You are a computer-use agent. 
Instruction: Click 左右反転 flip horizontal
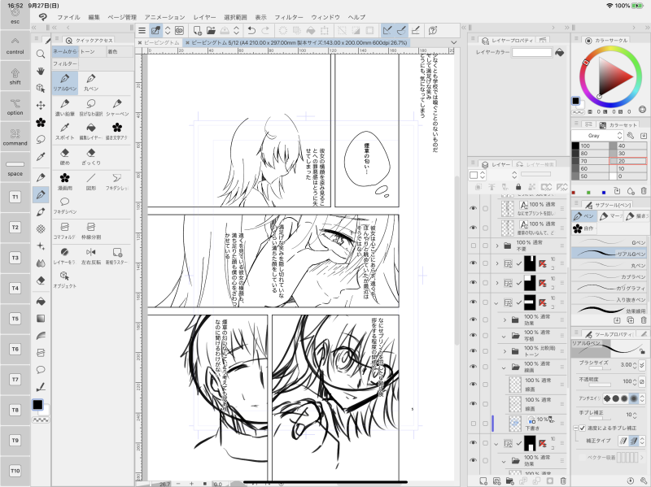[91, 256]
